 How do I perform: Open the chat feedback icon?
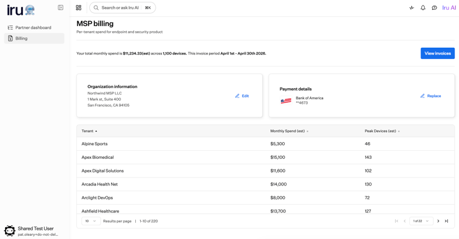click(x=434, y=8)
